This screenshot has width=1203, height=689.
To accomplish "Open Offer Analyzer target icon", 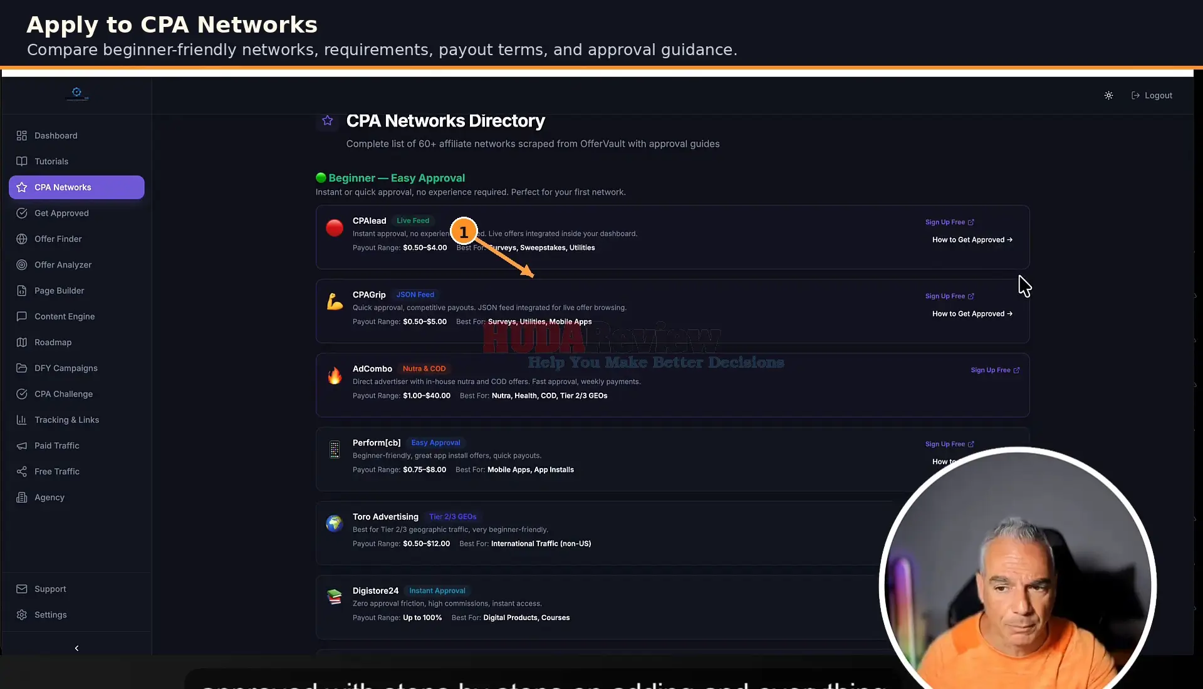I will tap(22, 265).
